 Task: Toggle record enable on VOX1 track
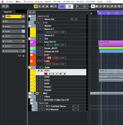[x=46, y=74]
